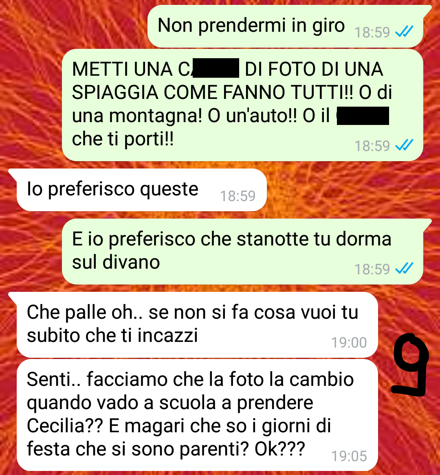Click the 19:05 timestamp on last message
Image resolution: width=440 pixels, height=475 pixels.
pos(349,456)
